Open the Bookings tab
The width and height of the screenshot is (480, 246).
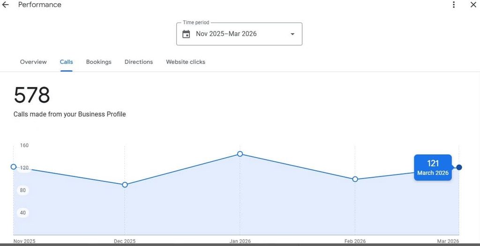(98, 62)
